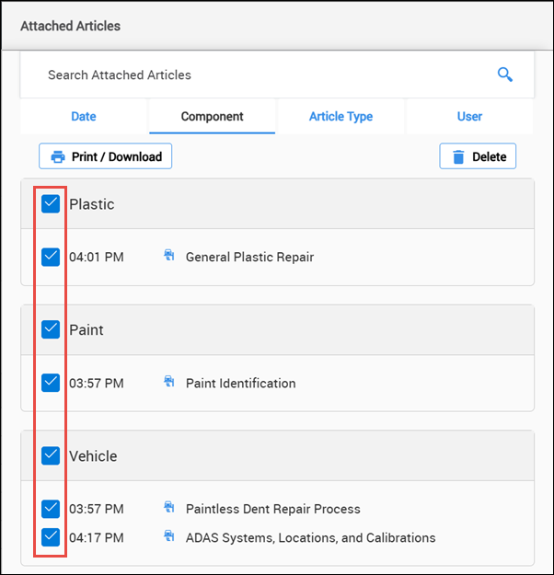Click the Vehicle group heading

pyautogui.click(x=93, y=456)
